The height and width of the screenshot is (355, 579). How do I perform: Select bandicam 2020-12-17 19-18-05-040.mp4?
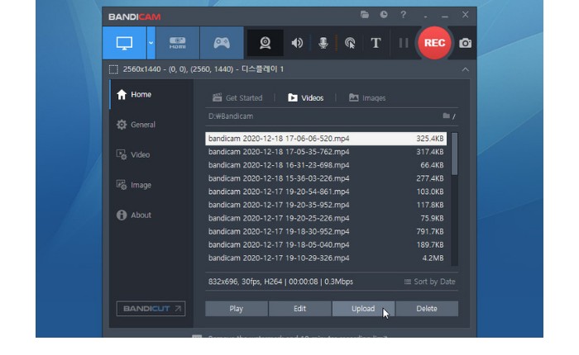tap(326, 244)
